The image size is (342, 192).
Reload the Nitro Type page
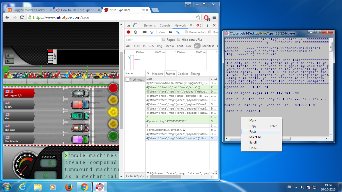point(22,17)
